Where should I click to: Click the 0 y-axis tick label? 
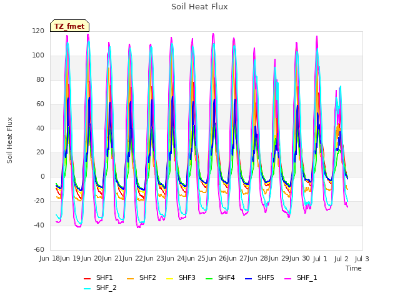click(42, 177)
